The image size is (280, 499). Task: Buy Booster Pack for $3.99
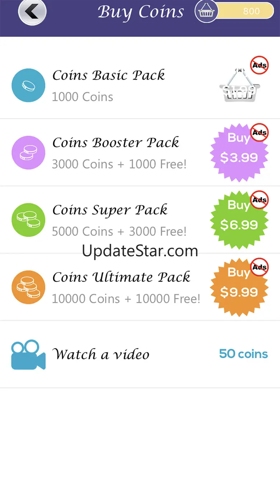pos(239,153)
